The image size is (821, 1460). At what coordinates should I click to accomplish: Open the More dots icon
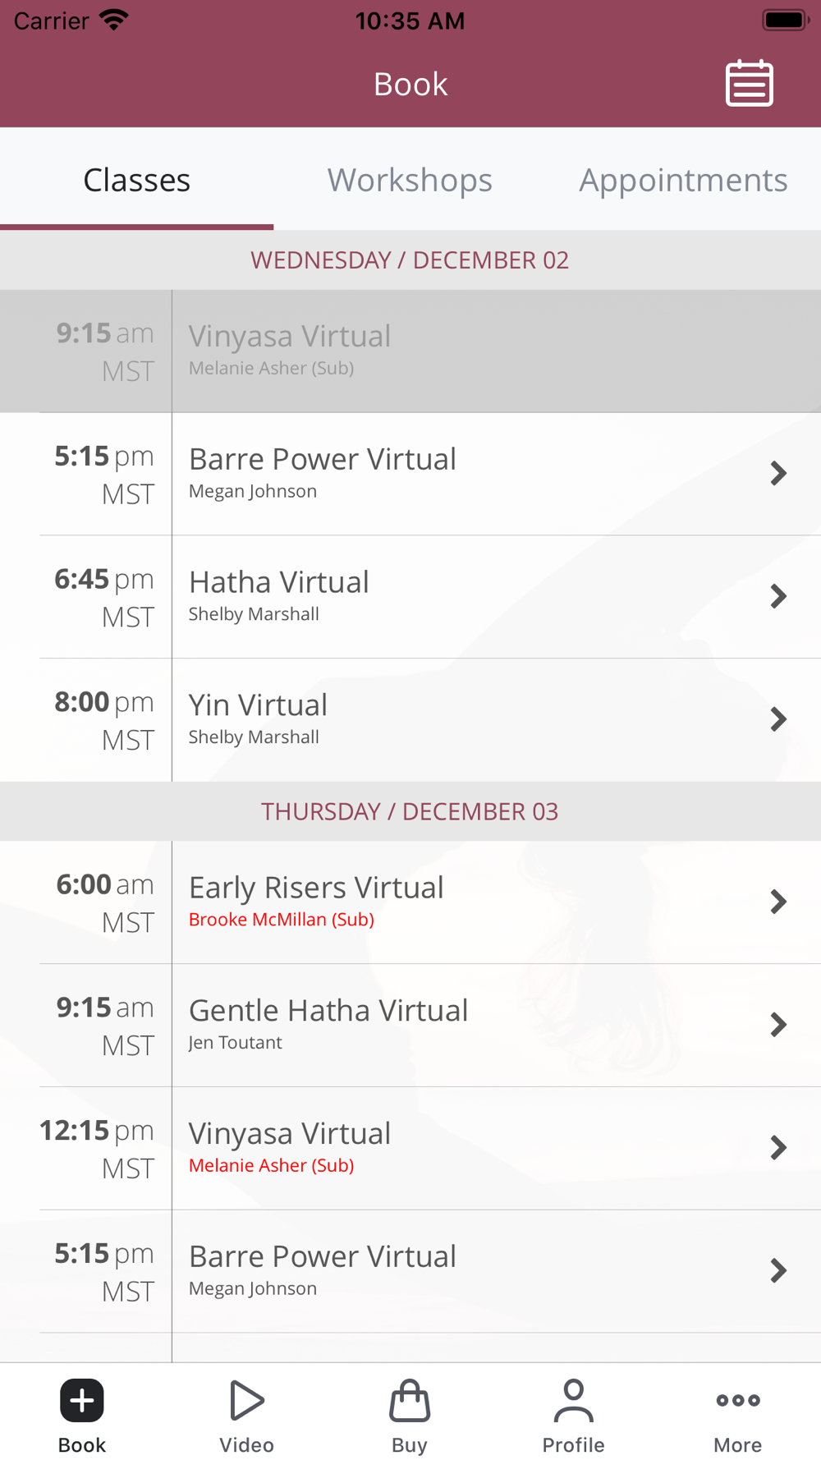point(737,1401)
